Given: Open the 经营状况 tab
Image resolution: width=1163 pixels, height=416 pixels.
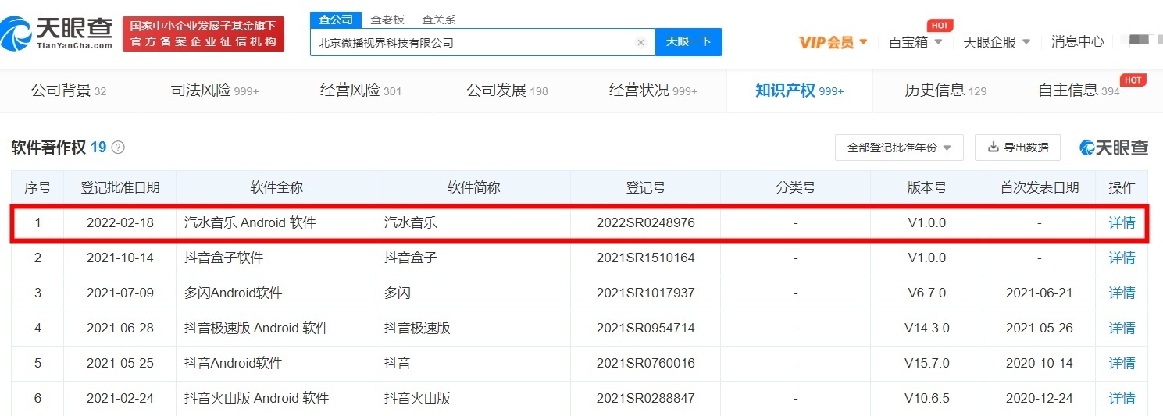Looking at the screenshot, I should pos(654,91).
